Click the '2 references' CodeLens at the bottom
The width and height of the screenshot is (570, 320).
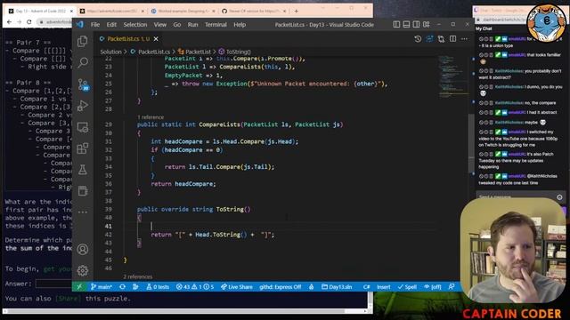138,276
